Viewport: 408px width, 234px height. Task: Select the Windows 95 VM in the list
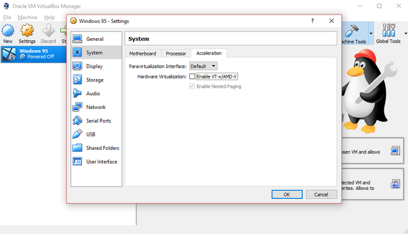(33, 54)
